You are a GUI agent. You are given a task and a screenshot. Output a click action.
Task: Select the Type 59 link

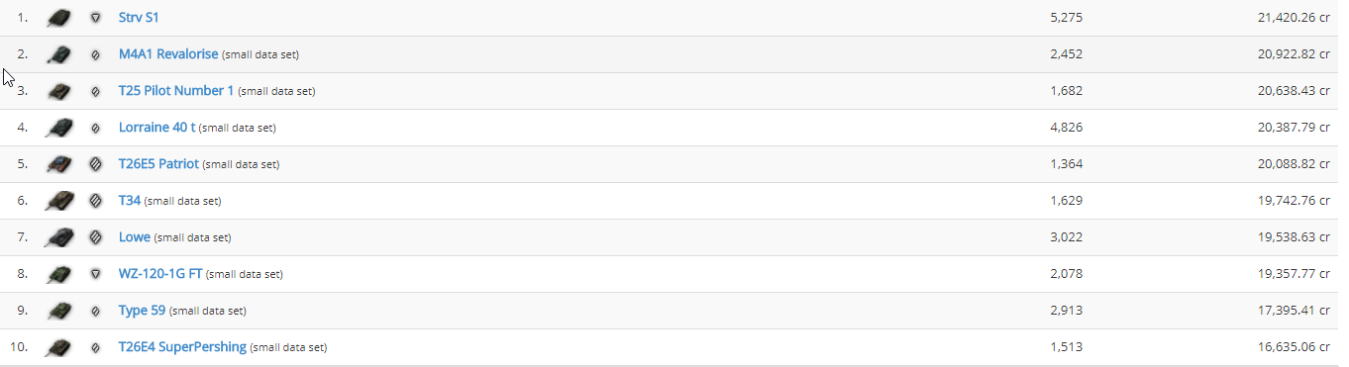142,311
